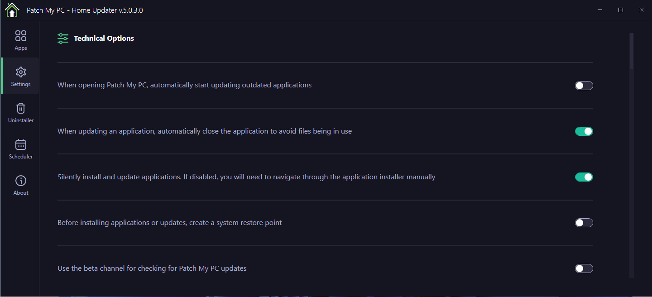Turn on beta channel updates toggle
This screenshot has height=297, width=652.
(x=584, y=268)
